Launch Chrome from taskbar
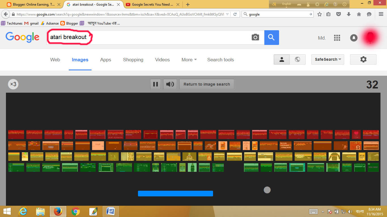Screen dimensions: 387x217 click(x=76, y=211)
